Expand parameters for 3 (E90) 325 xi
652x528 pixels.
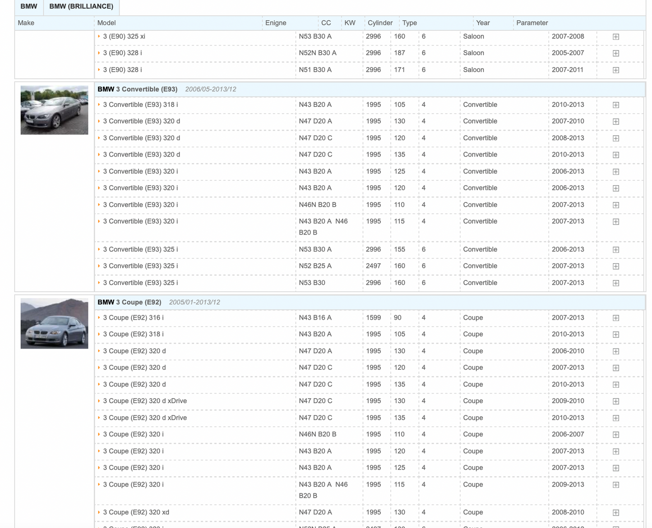click(615, 37)
